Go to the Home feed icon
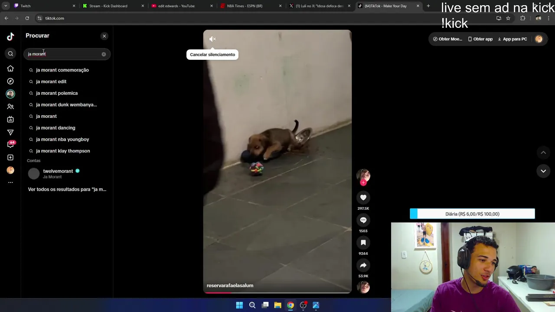 [10, 68]
